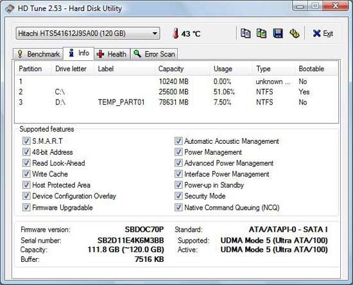Toggle the Device Configuration Overlay checkbox
This screenshot has height=285, width=353.
(26, 196)
